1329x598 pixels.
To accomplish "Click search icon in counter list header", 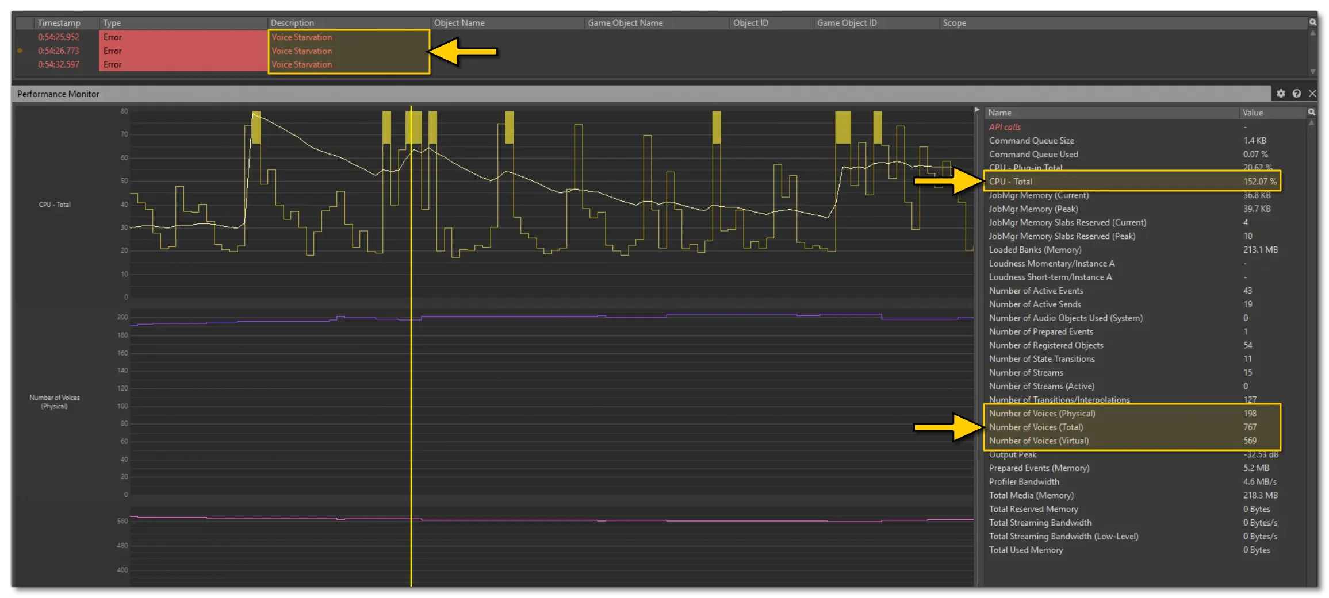I will click(1311, 113).
